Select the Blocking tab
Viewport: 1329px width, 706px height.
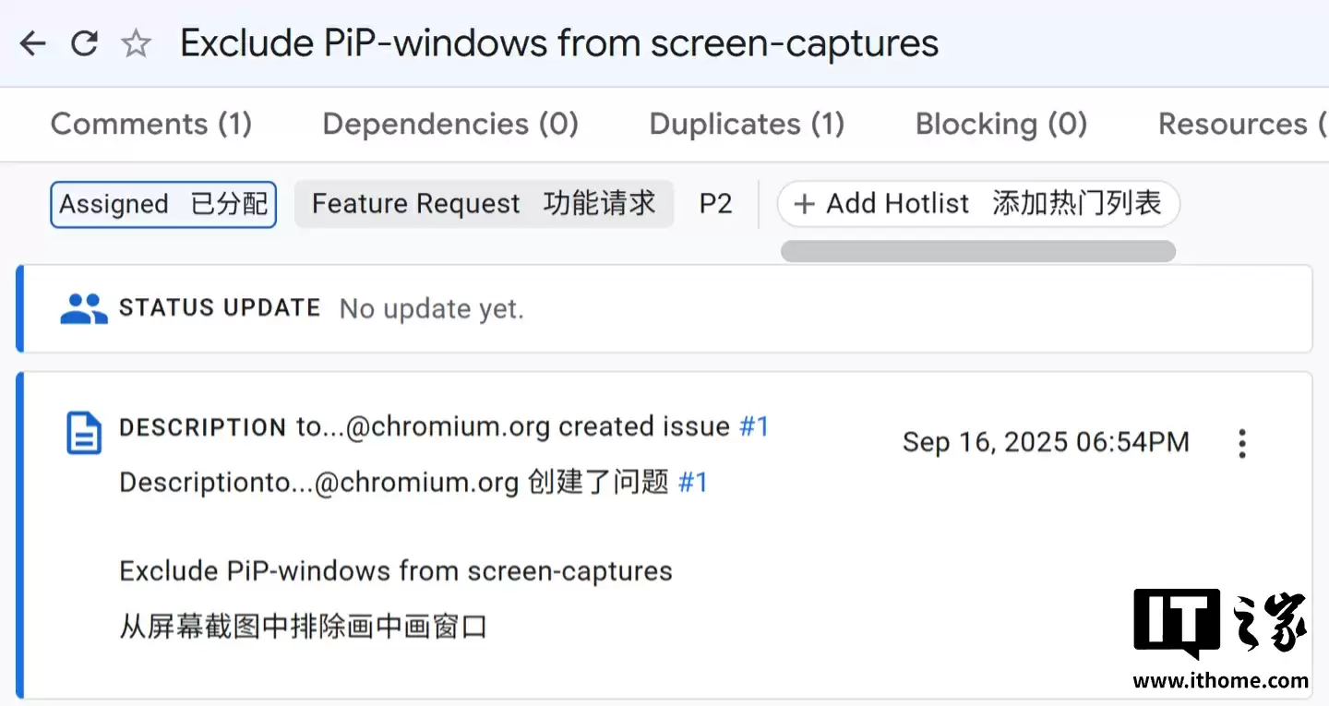[x=1000, y=123]
